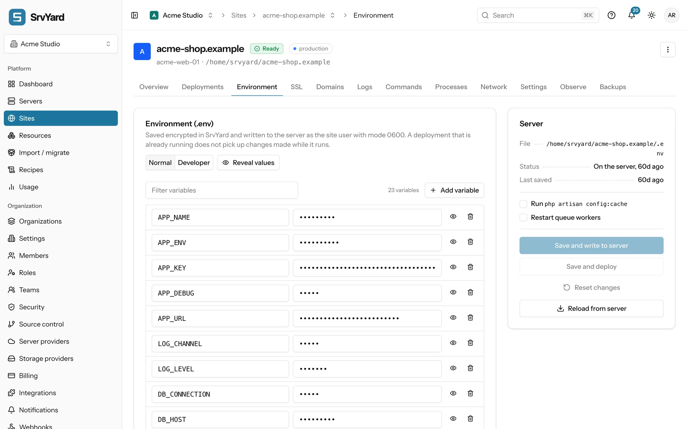The image size is (687, 429).
Task: Reveal the APP_URL value
Action: 453,318
